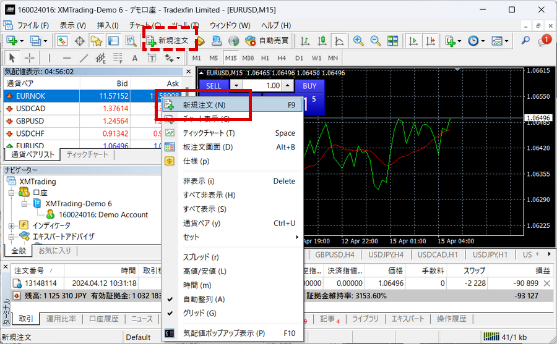Select the equidistant channel tool
The image size is (557, 344).
point(101,57)
